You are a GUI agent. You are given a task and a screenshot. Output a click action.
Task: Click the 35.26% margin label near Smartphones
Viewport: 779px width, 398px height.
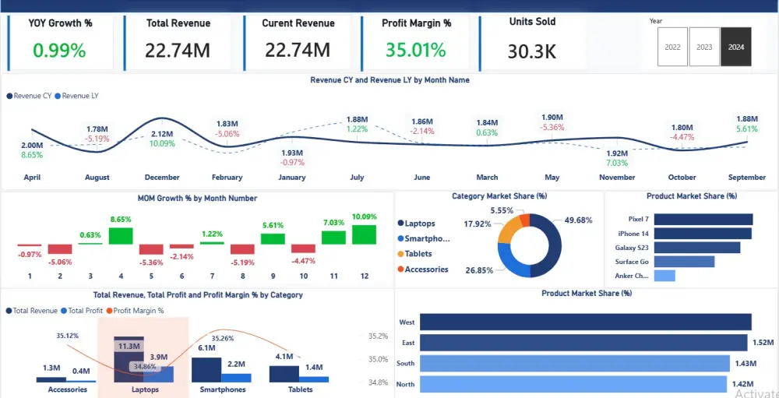point(222,338)
